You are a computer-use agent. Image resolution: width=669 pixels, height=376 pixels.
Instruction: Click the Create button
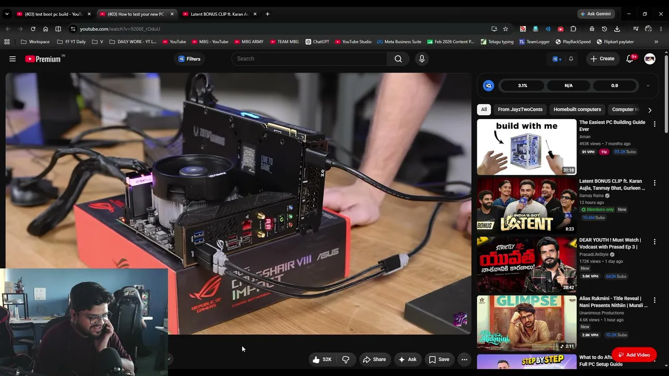[x=603, y=59]
